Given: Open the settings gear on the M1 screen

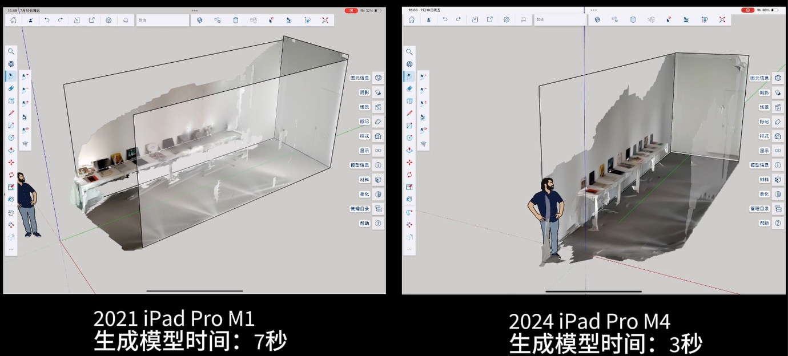Looking at the screenshot, I should click(108, 20).
